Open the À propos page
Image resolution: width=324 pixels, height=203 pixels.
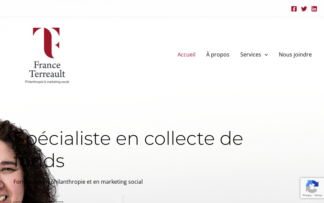coord(218,54)
